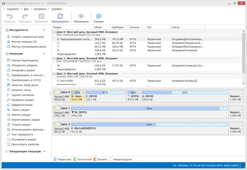Select the G: 338,8 GB partition row
This screenshot has height=170, width=247.
point(147,50)
